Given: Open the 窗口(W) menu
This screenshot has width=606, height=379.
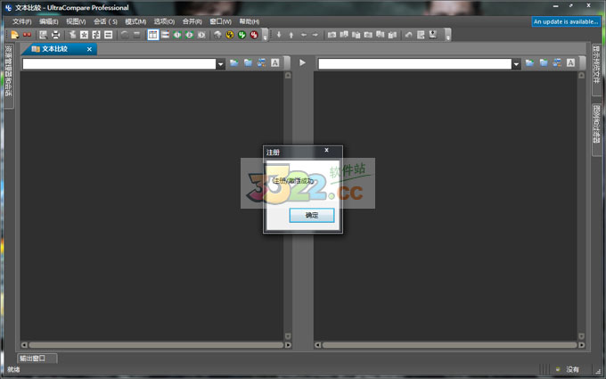Looking at the screenshot, I should click(x=221, y=21).
